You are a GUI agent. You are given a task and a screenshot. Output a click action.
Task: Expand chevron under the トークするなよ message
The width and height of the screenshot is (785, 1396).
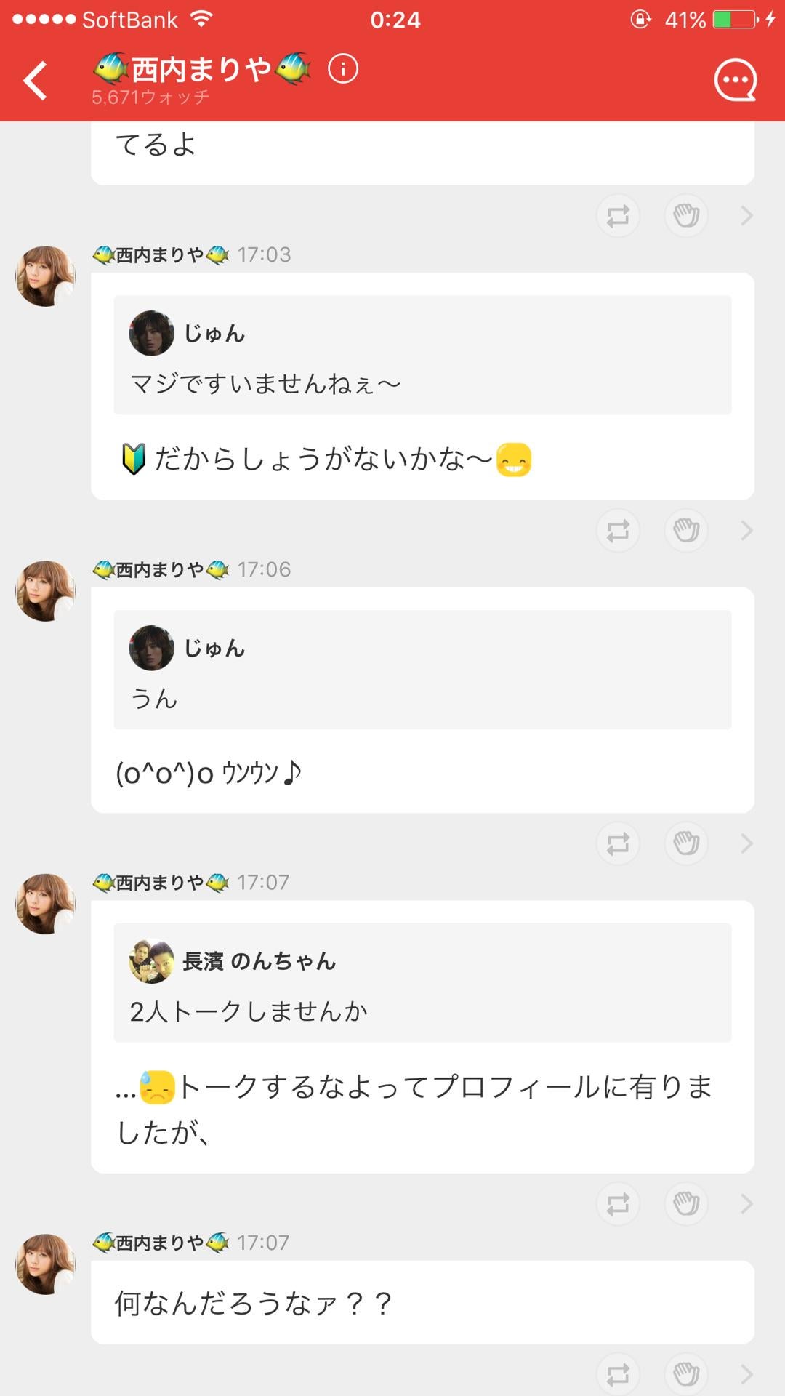click(x=746, y=1204)
